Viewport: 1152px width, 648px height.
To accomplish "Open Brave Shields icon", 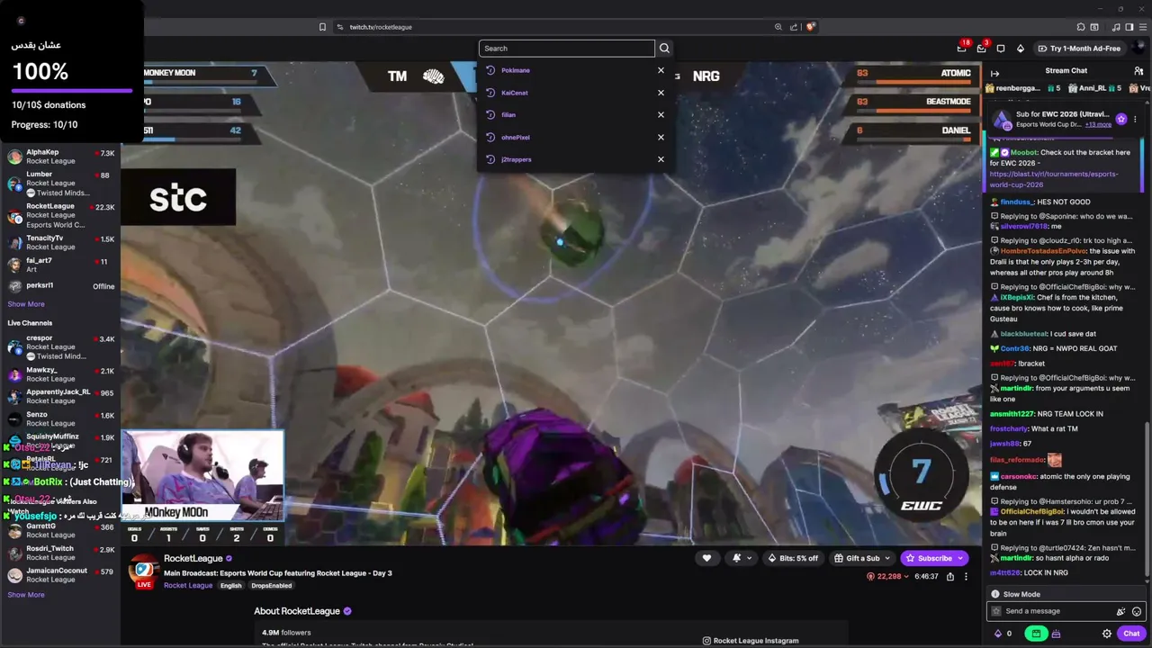I will (x=811, y=27).
